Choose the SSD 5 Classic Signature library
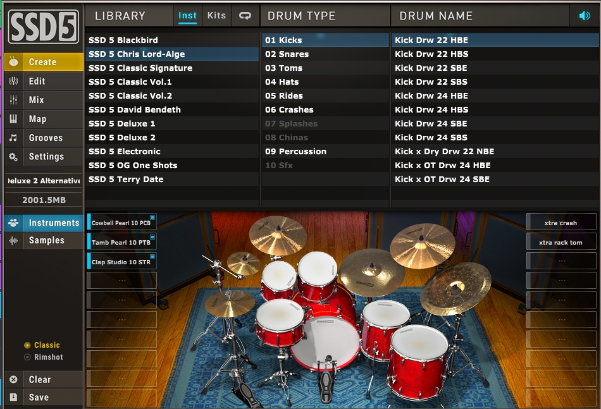Viewport: 601px width, 409px height. pos(172,68)
